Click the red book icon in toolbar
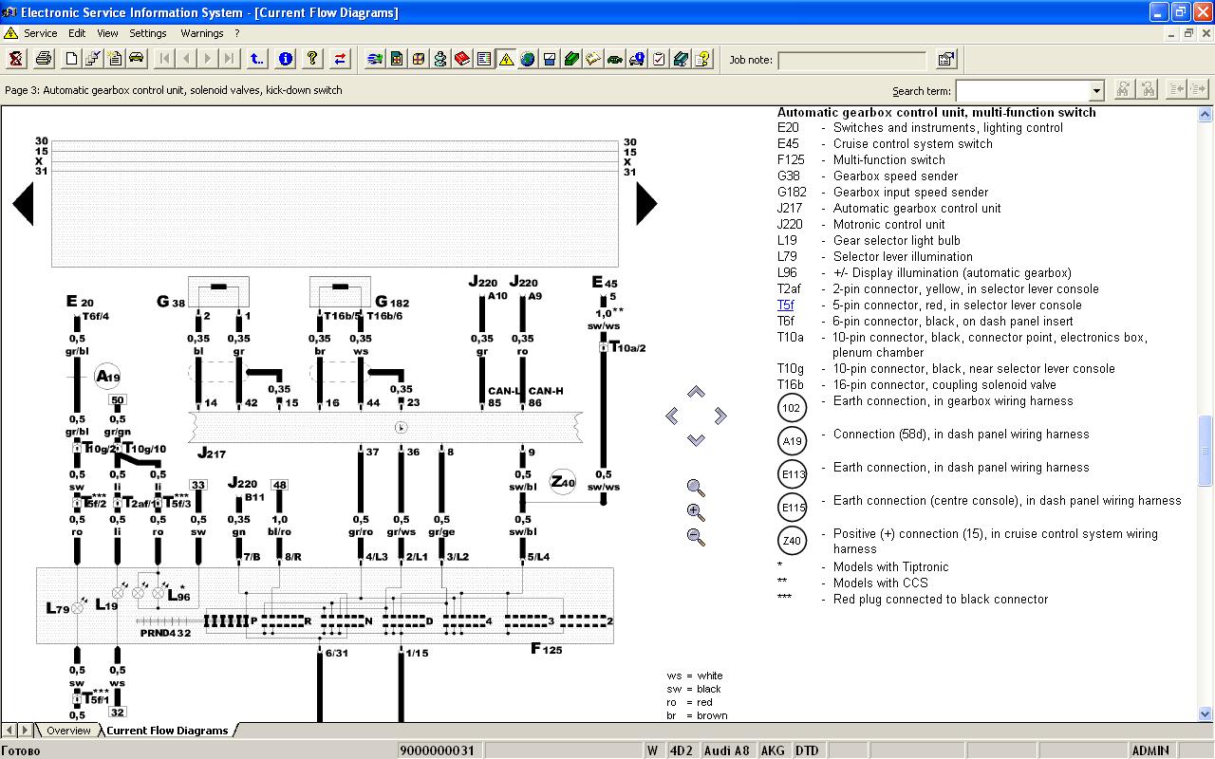Image resolution: width=1215 pixels, height=759 pixels. (x=462, y=59)
